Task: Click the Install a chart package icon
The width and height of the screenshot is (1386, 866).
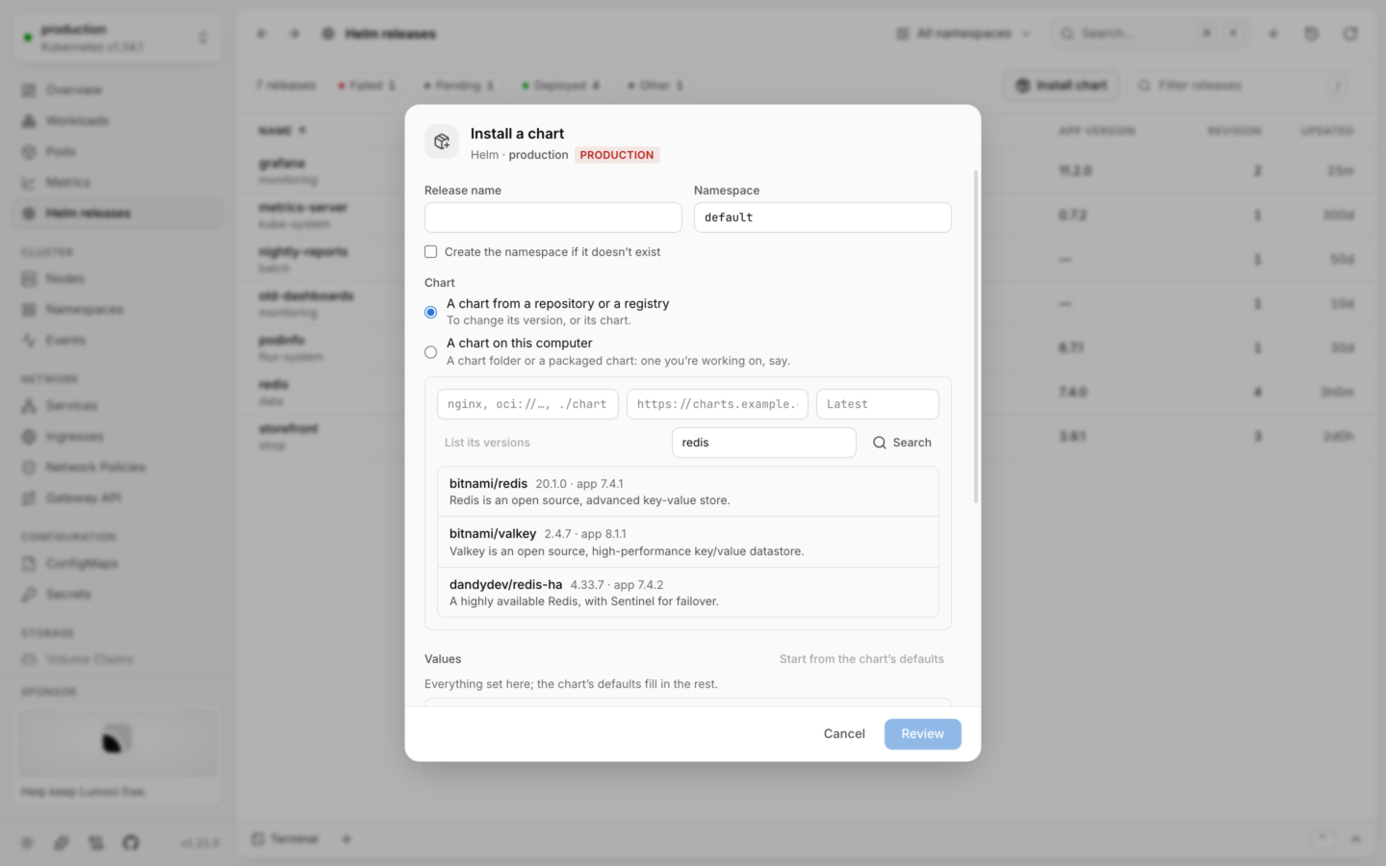Action: tap(442, 141)
